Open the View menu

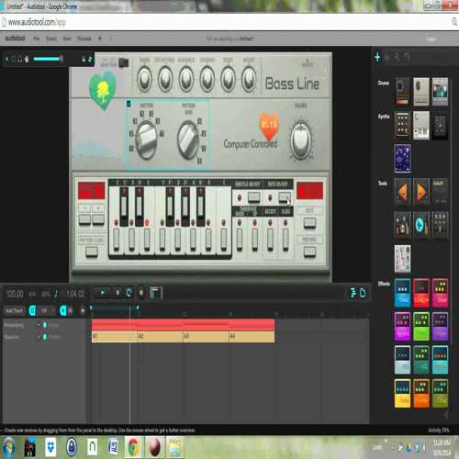tap(67, 39)
